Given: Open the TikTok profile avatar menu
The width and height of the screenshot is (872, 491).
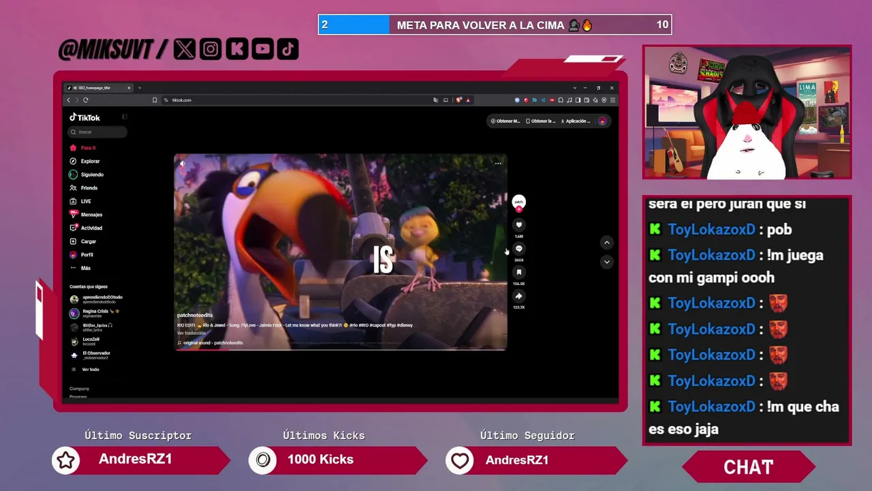Looking at the screenshot, I should click(602, 121).
